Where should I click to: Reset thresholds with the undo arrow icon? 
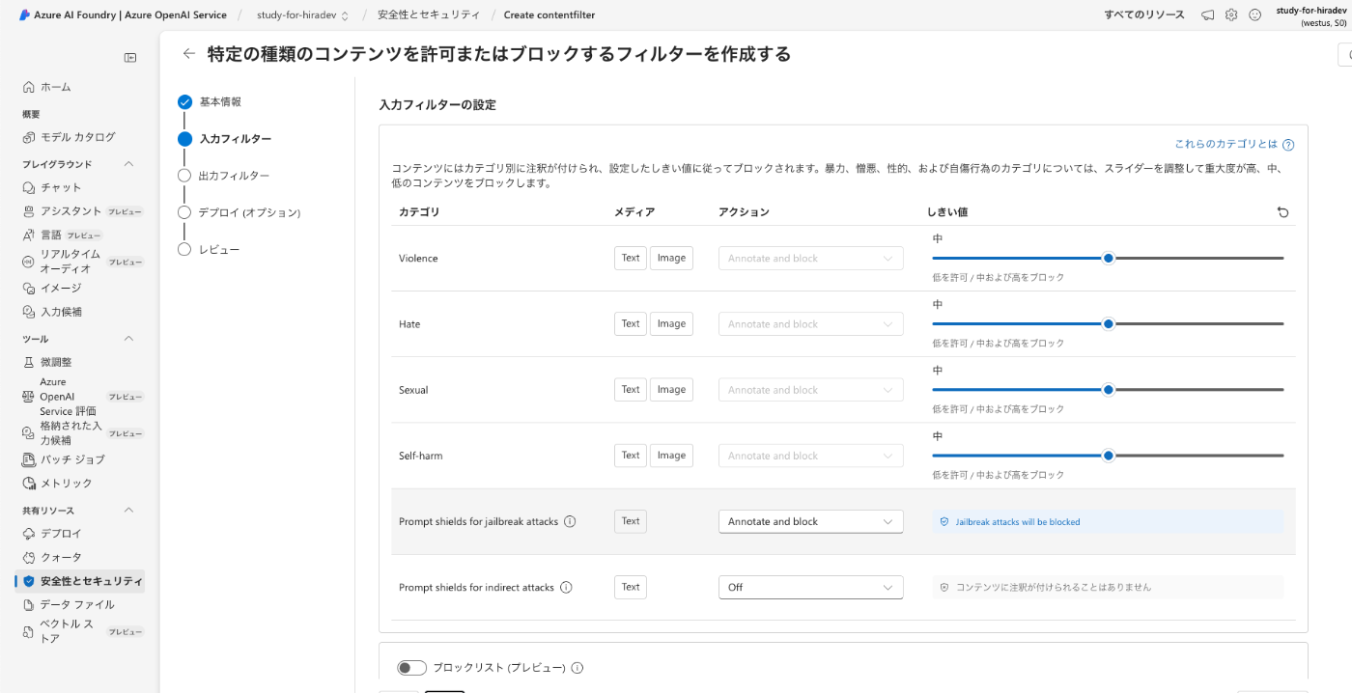click(x=1282, y=212)
